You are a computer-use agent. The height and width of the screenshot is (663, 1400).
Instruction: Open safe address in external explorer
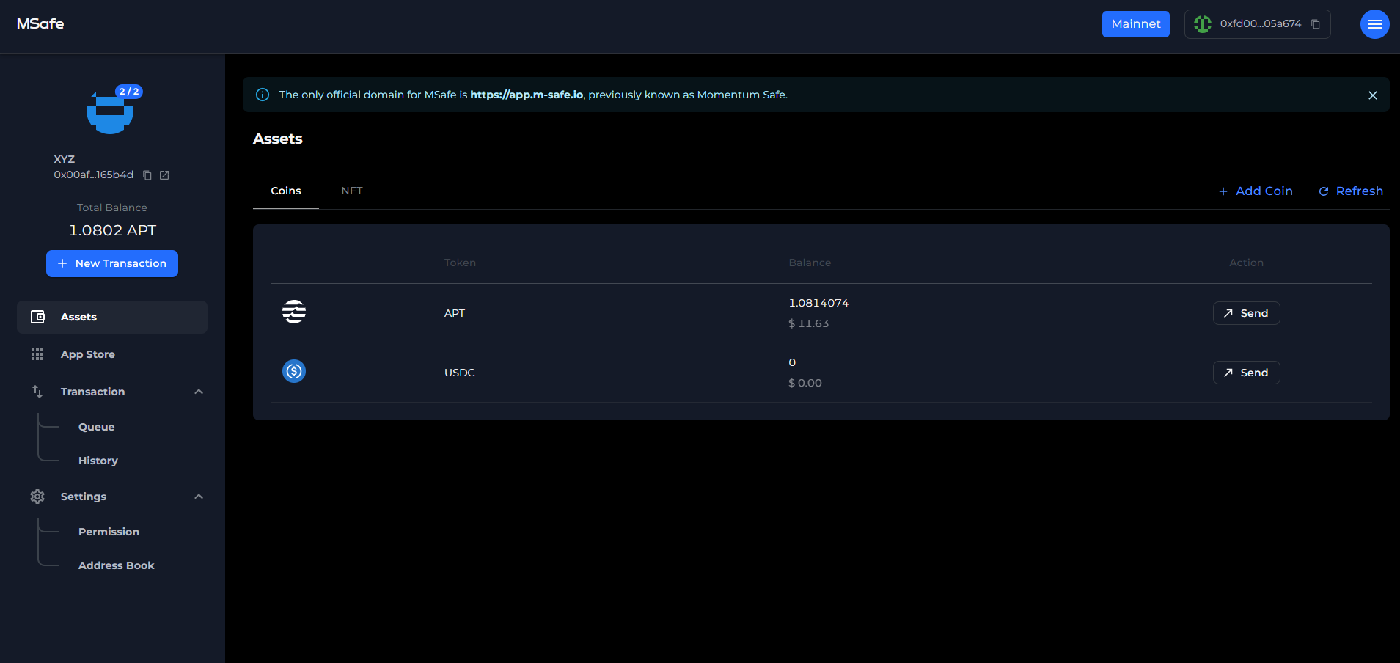[164, 175]
